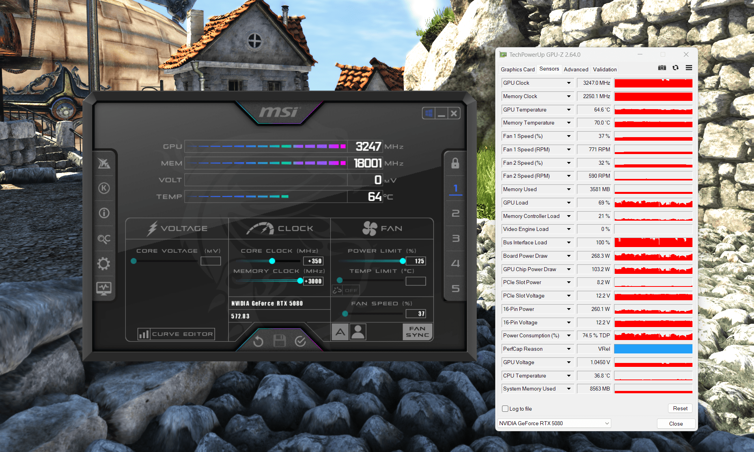Open the GPU-Z hamburger menu
Screen dimensions: 754x452
point(689,68)
